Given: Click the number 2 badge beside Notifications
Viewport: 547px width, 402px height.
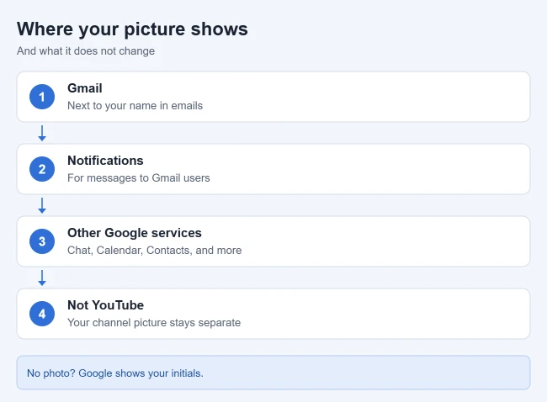Looking at the screenshot, I should click(42, 169).
